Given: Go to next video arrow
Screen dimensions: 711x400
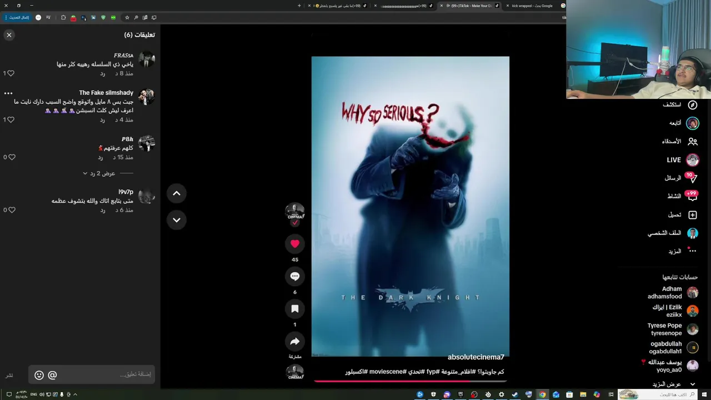Looking at the screenshot, I should click(177, 220).
